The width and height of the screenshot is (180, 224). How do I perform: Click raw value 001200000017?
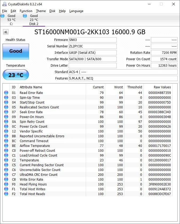point(160,160)
